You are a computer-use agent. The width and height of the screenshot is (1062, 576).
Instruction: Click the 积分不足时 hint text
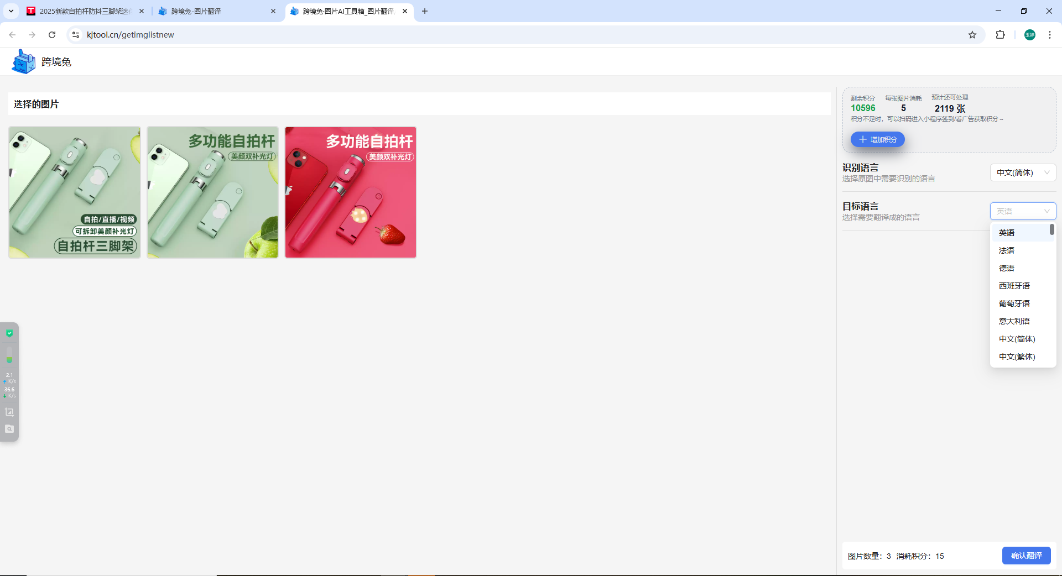[x=927, y=119]
